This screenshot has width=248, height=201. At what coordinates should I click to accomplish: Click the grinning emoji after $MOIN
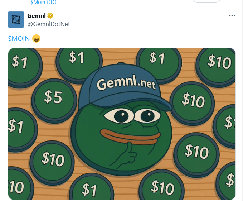coord(36,38)
